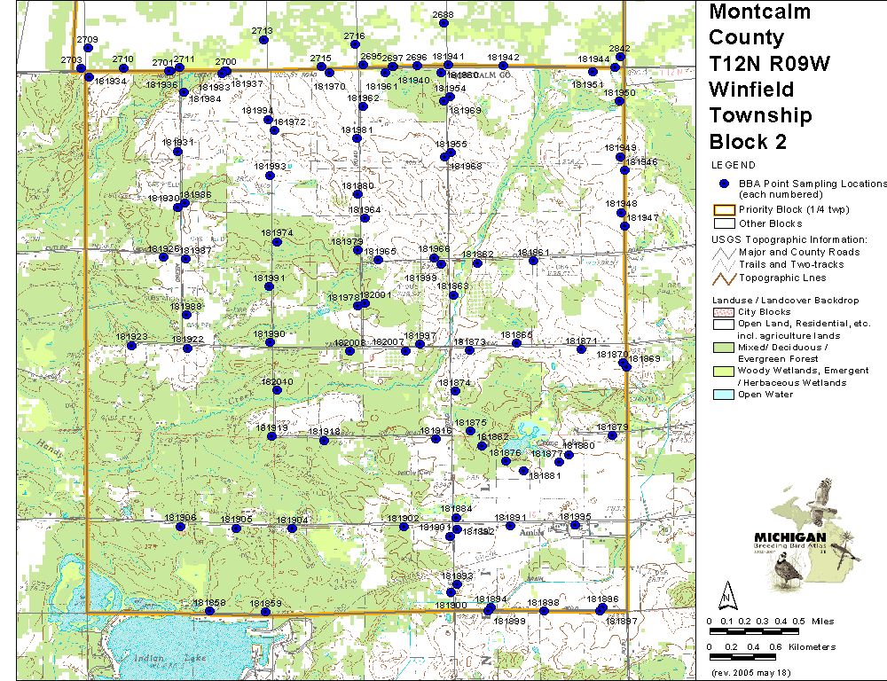Select point marker 181858 near Indian Lake
The width and height of the screenshot is (887, 681).
pos(209,611)
